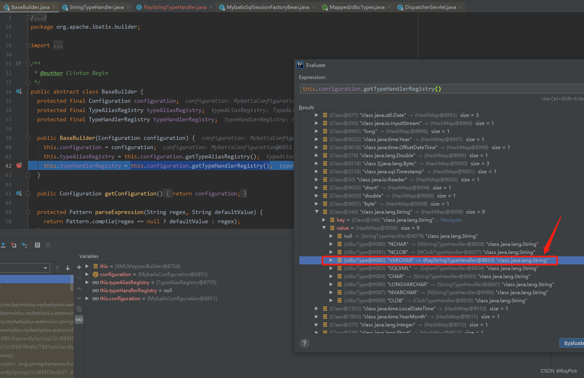Viewport: 584px width, 378px height.
Task: Toggle the show watches glasses icon
Action: tap(79, 320)
